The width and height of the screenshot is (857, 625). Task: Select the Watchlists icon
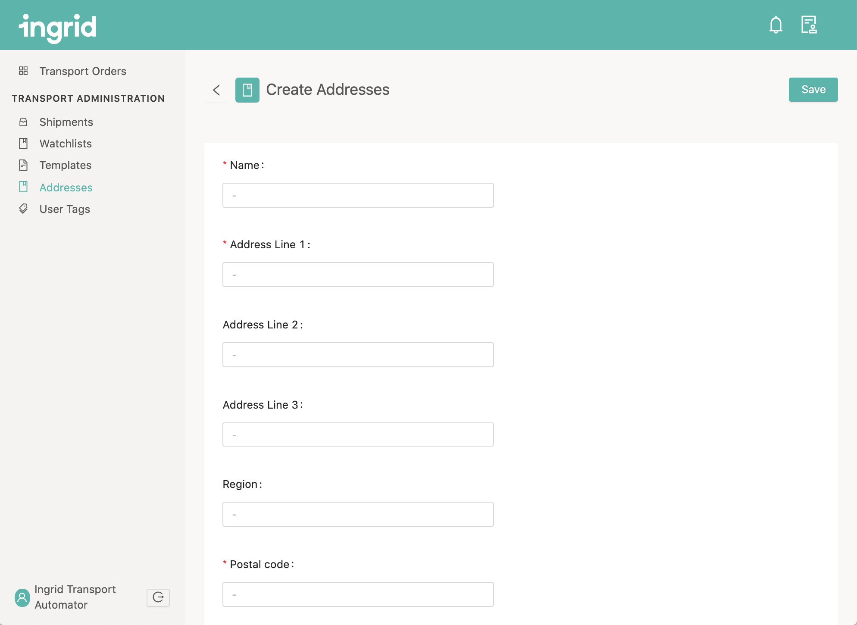point(23,143)
